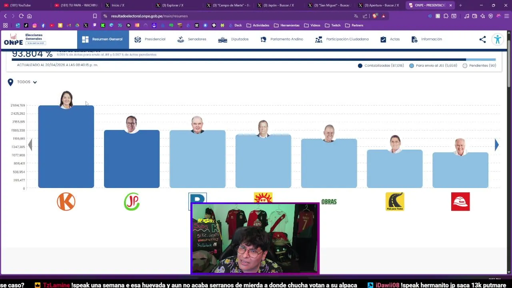512x288 pixels.
Task: Go to the browser home page
Action: coord(29,16)
